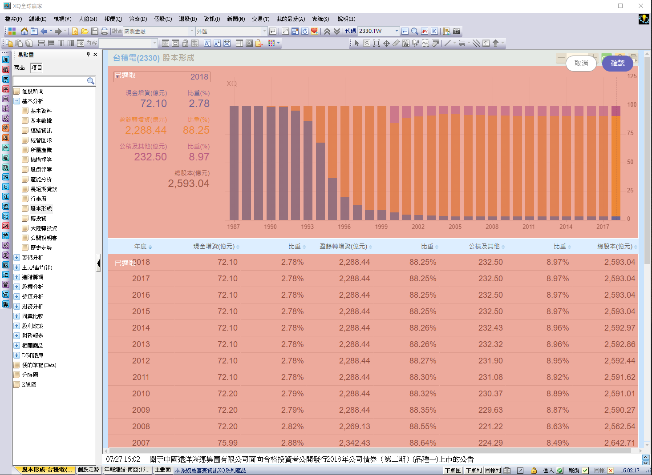Click the save floppy disk icon

tap(94, 31)
